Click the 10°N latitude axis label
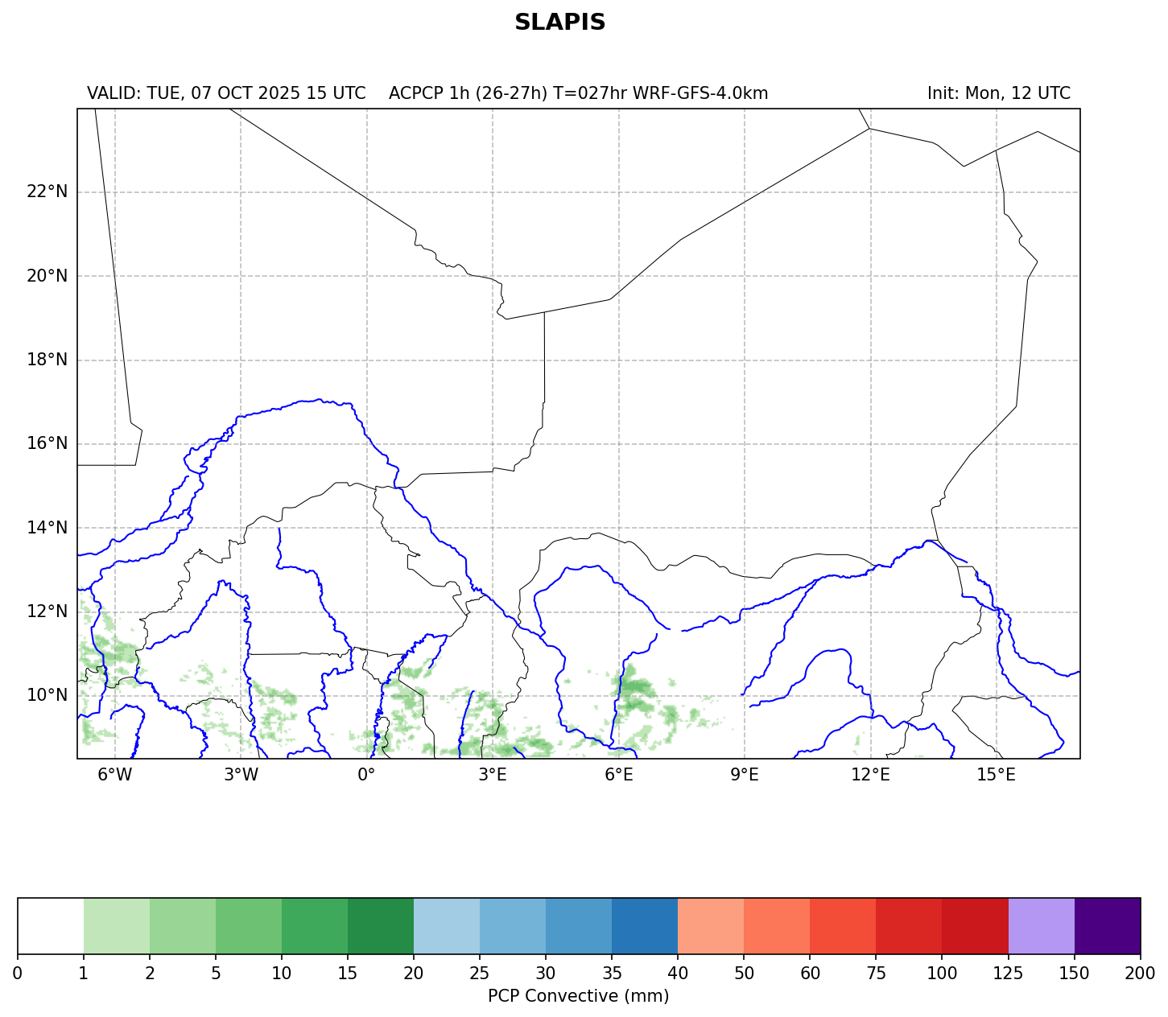The height and width of the screenshot is (1017, 1168). pyautogui.click(x=47, y=695)
